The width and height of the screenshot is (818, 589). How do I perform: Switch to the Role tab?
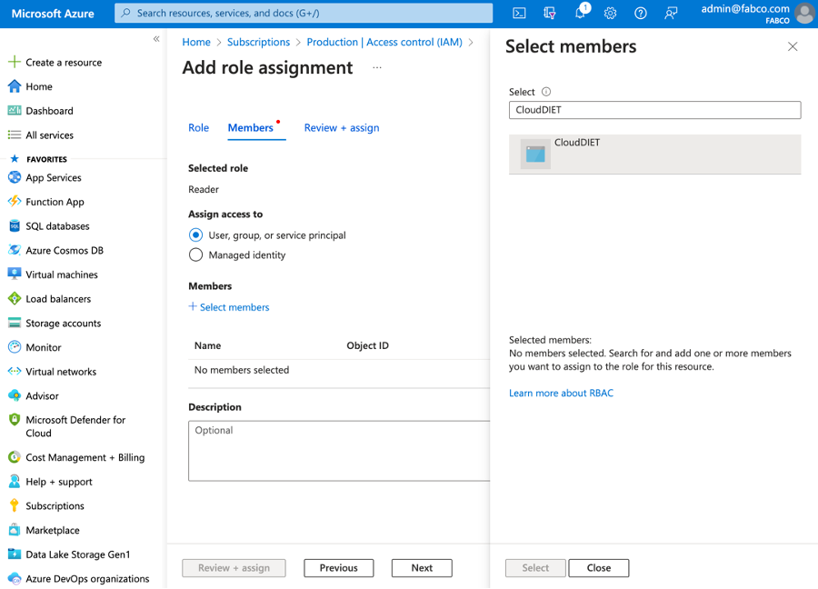pyautogui.click(x=198, y=127)
